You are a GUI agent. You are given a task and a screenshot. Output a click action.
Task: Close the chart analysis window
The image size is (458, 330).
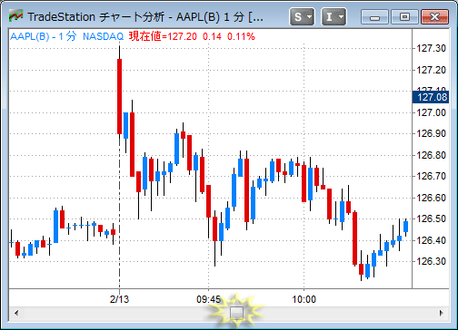(x=434, y=17)
